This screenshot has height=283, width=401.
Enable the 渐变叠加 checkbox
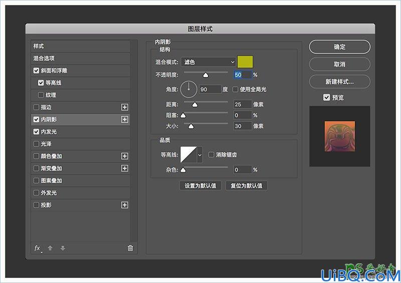(36, 168)
